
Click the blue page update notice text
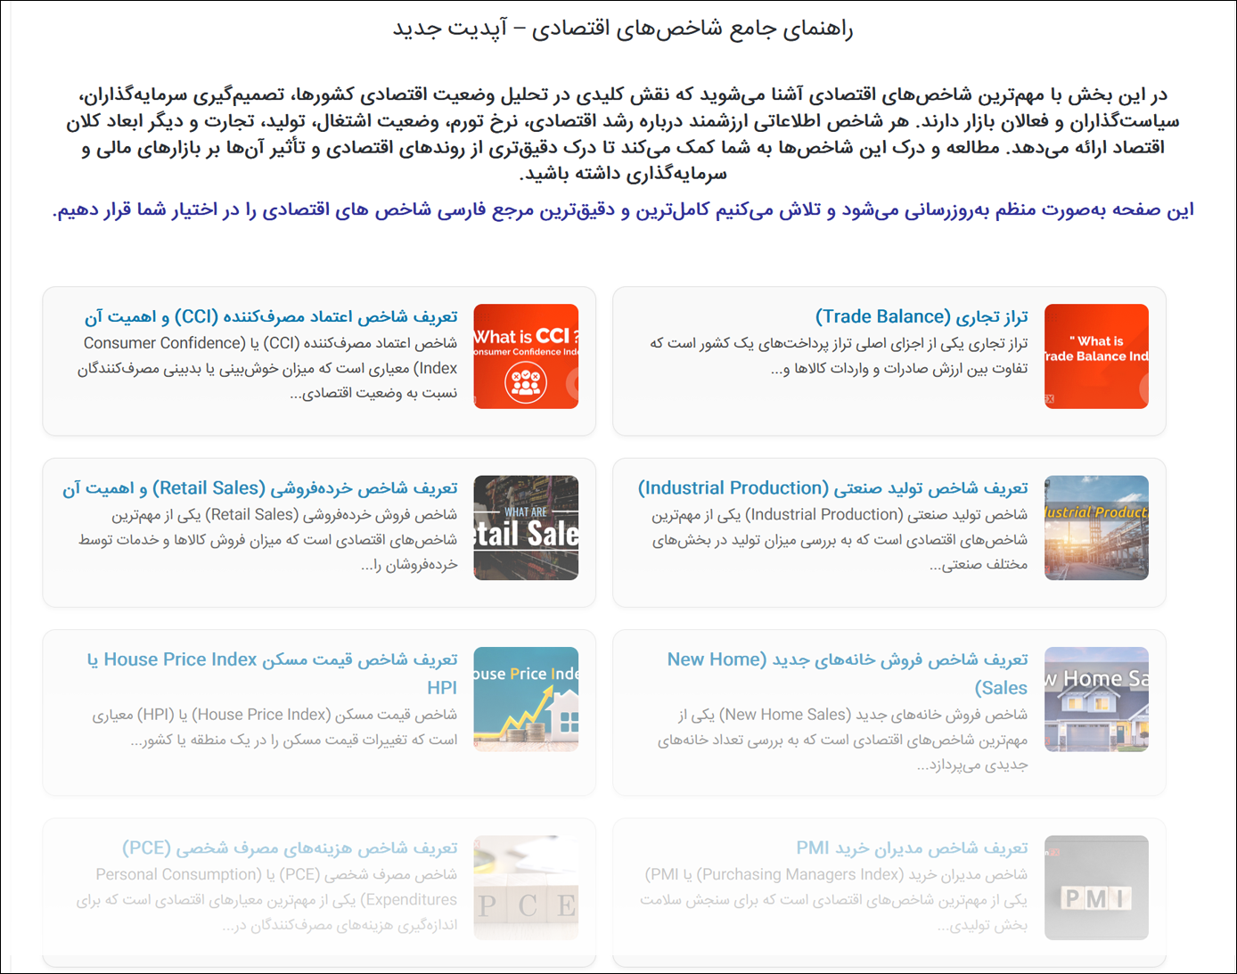click(x=622, y=210)
